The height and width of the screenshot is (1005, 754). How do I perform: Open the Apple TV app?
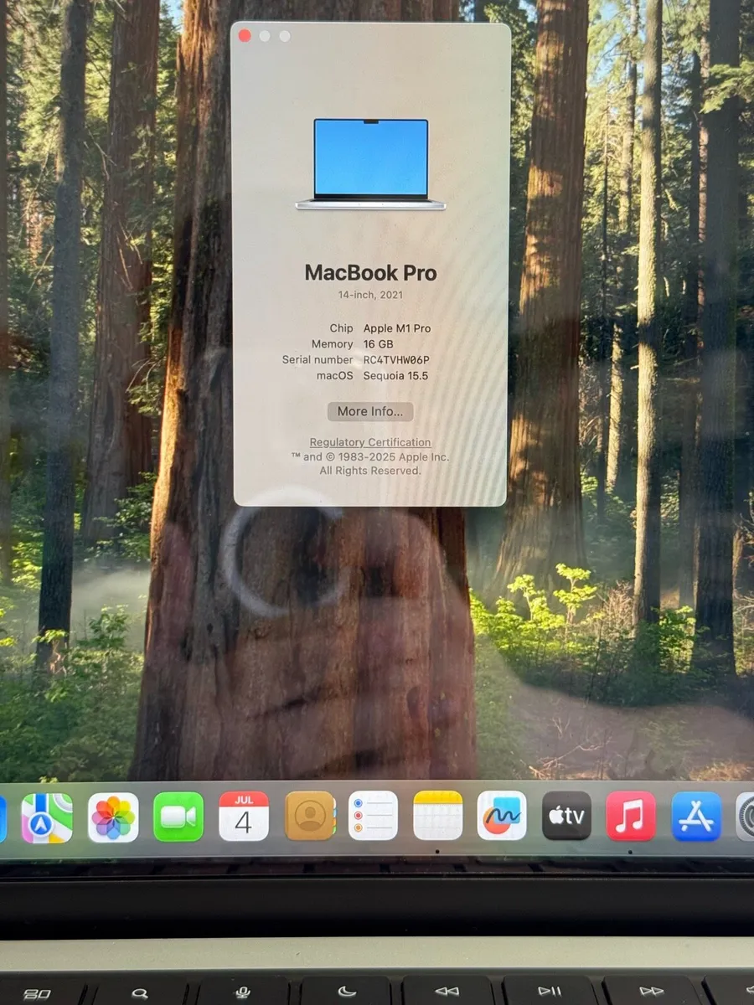click(566, 816)
